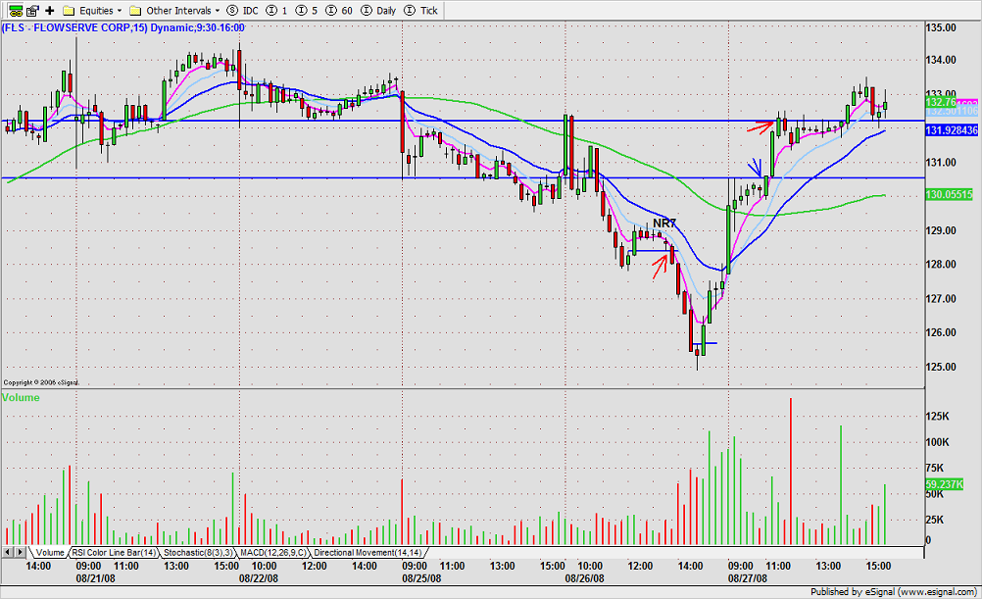Open the RSI Color Line Bar(14) tab
982x599 pixels.
pos(114,553)
